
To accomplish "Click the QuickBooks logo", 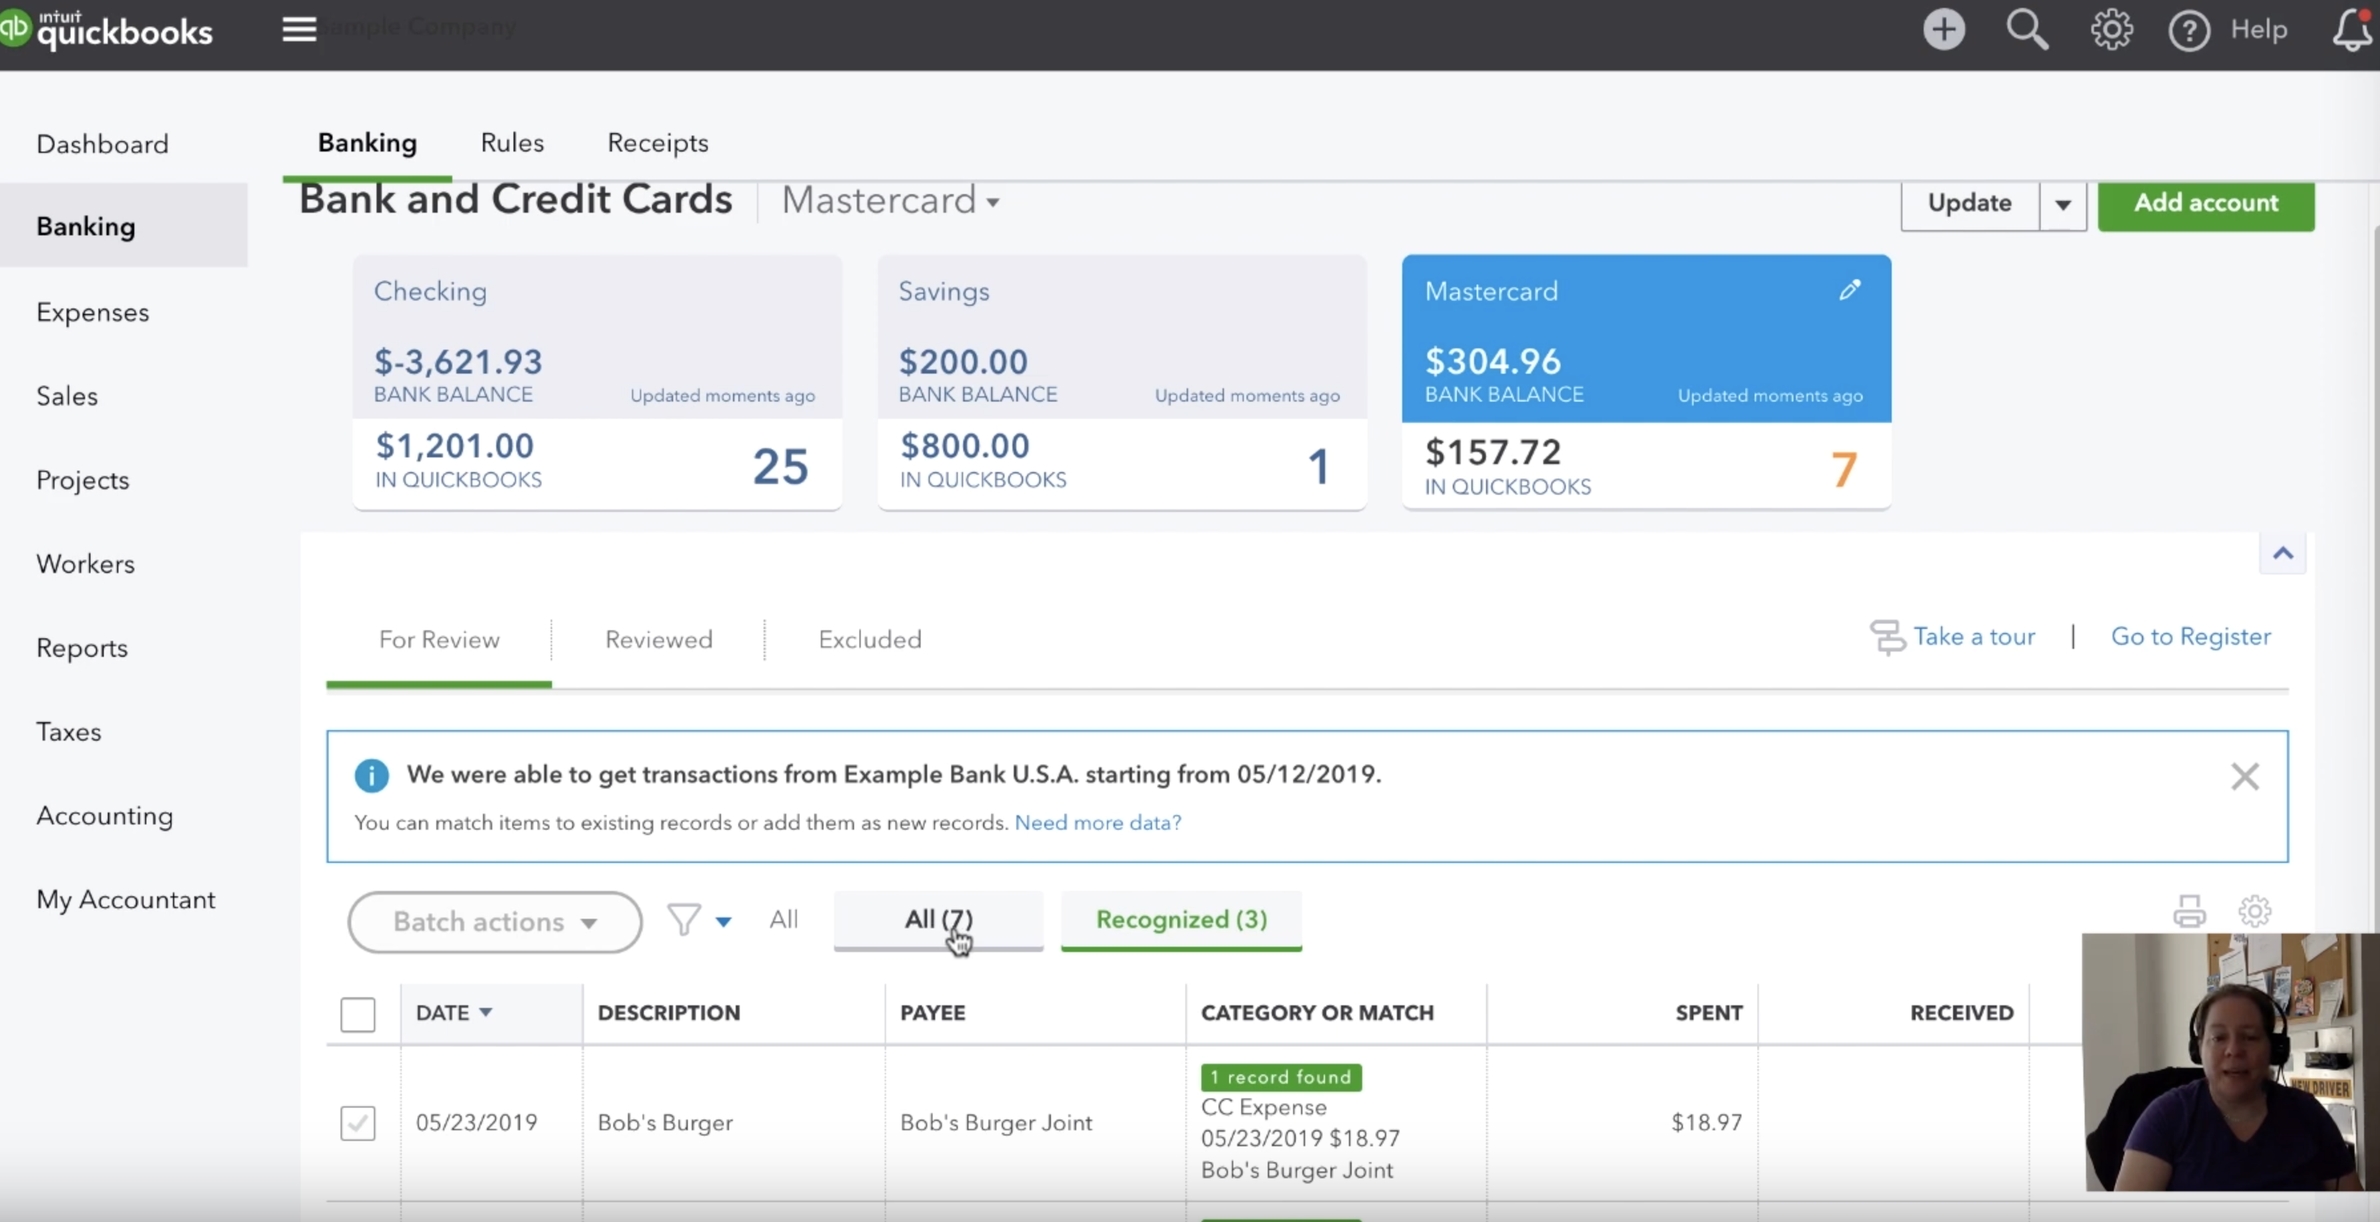I will pos(106,29).
